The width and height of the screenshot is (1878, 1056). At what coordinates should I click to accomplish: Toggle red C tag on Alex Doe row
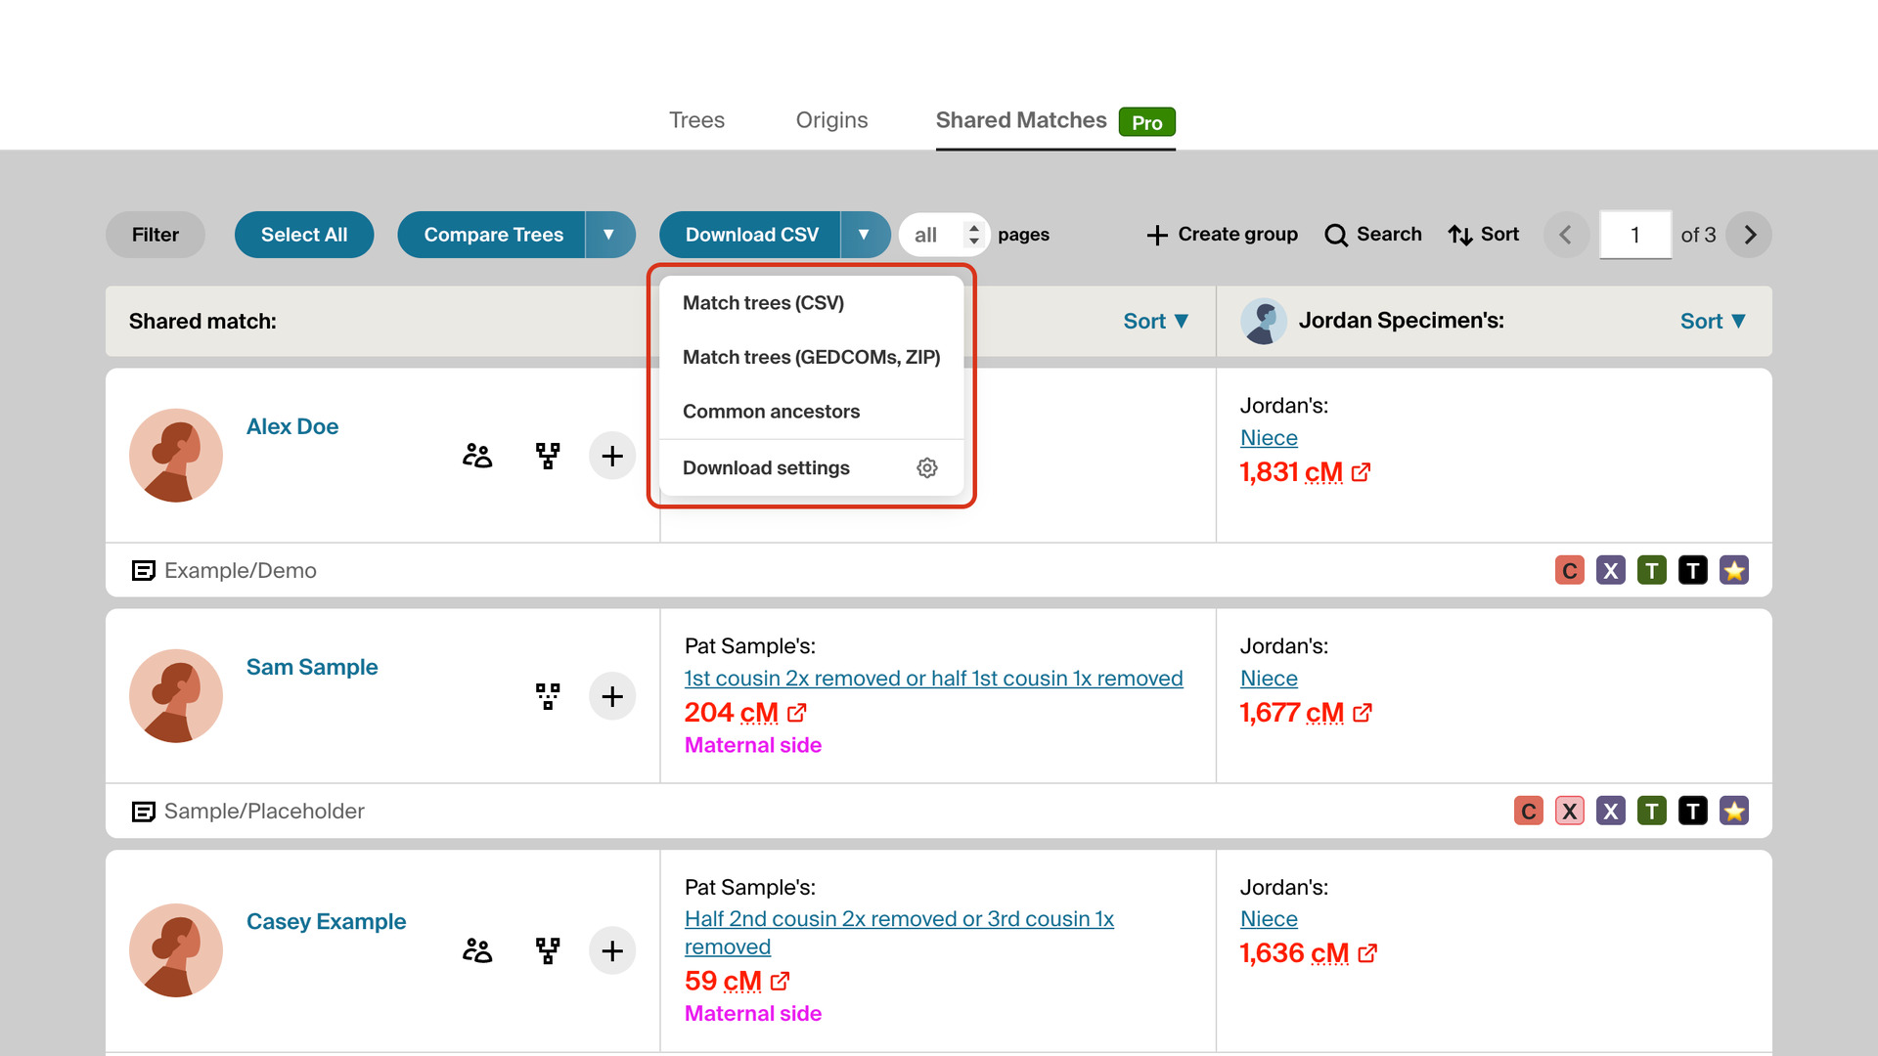(1570, 570)
